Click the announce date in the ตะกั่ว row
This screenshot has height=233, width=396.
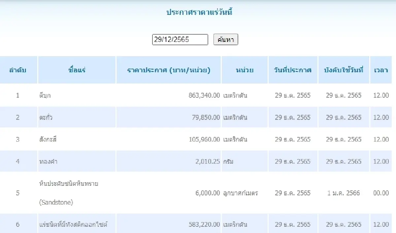pyautogui.click(x=293, y=117)
